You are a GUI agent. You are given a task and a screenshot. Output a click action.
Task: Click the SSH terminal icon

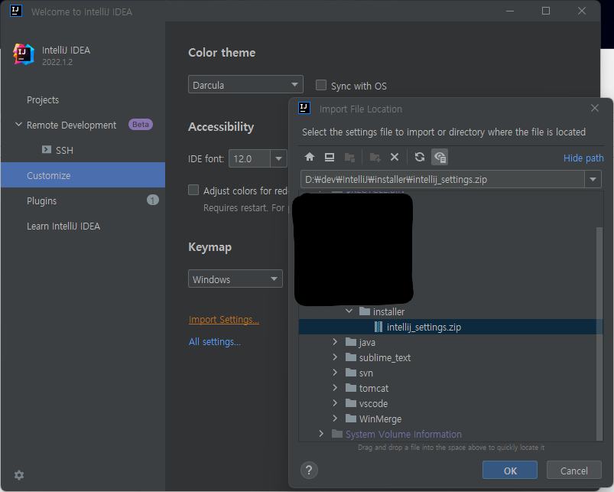(x=47, y=149)
